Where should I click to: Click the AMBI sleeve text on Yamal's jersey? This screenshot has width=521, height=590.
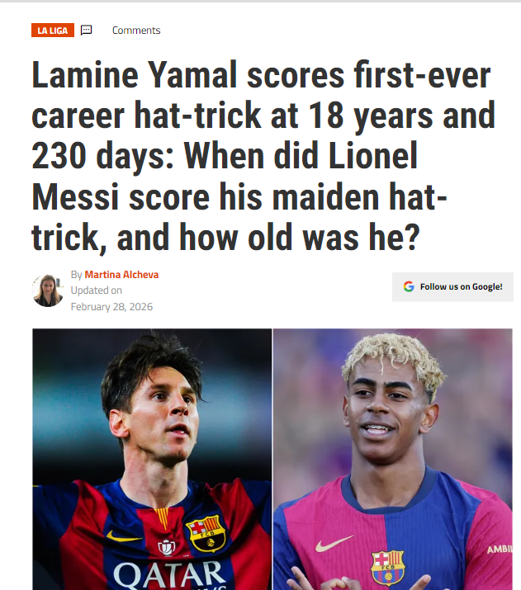tap(500, 549)
